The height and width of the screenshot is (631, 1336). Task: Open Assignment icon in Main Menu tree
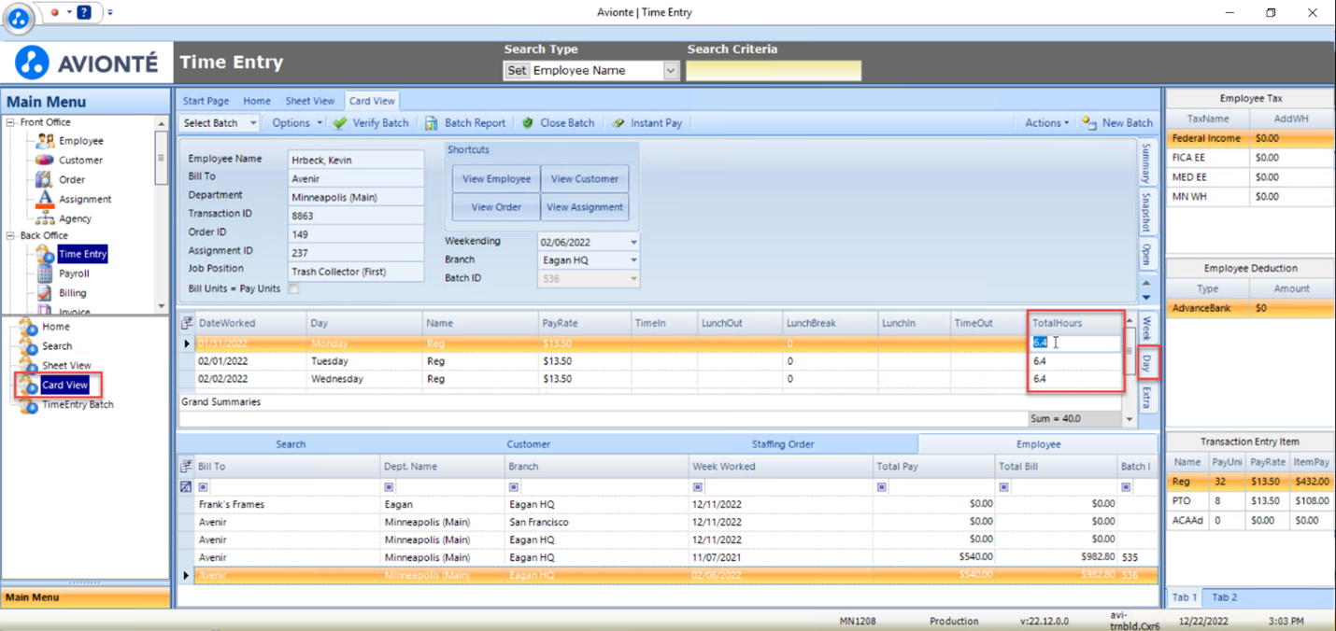(44, 199)
